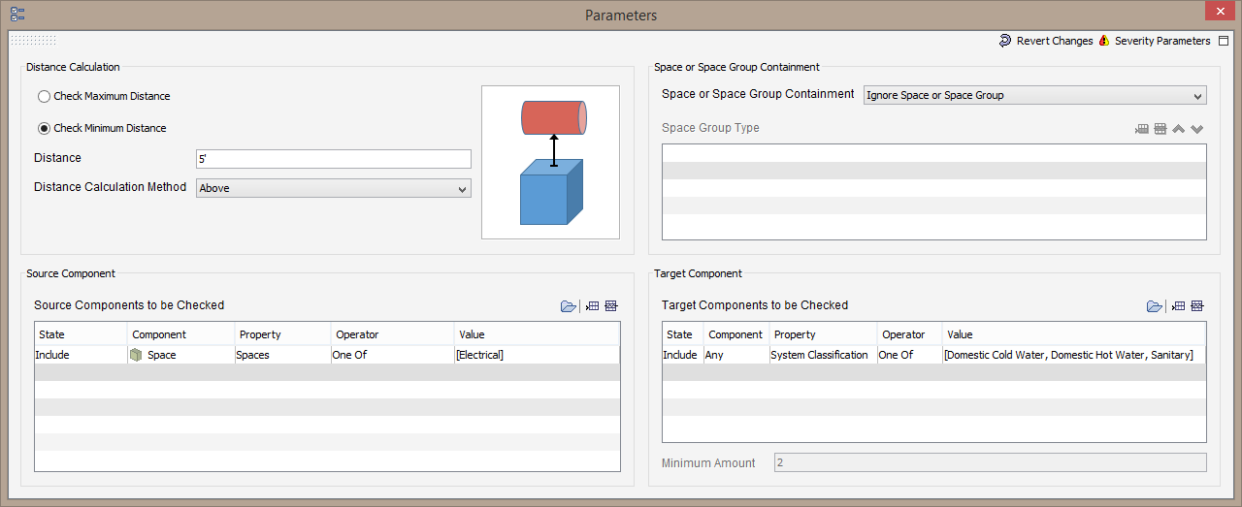Screen dimensions: 1242x507
Task: Delete row icon for Space Group Type
Action: pos(1160,129)
